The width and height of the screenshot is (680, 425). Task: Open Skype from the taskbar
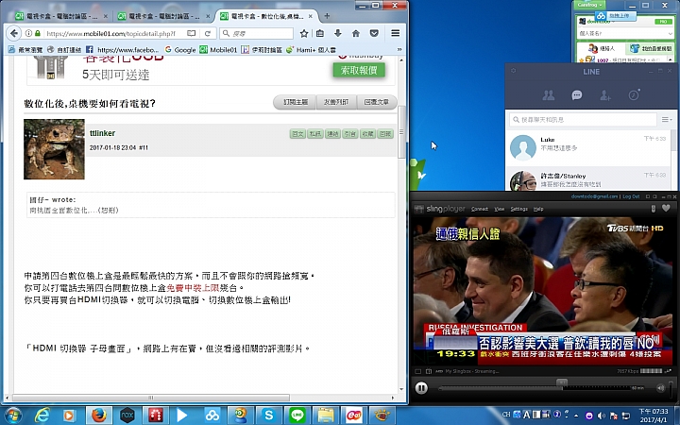pyautogui.click(x=269, y=416)
